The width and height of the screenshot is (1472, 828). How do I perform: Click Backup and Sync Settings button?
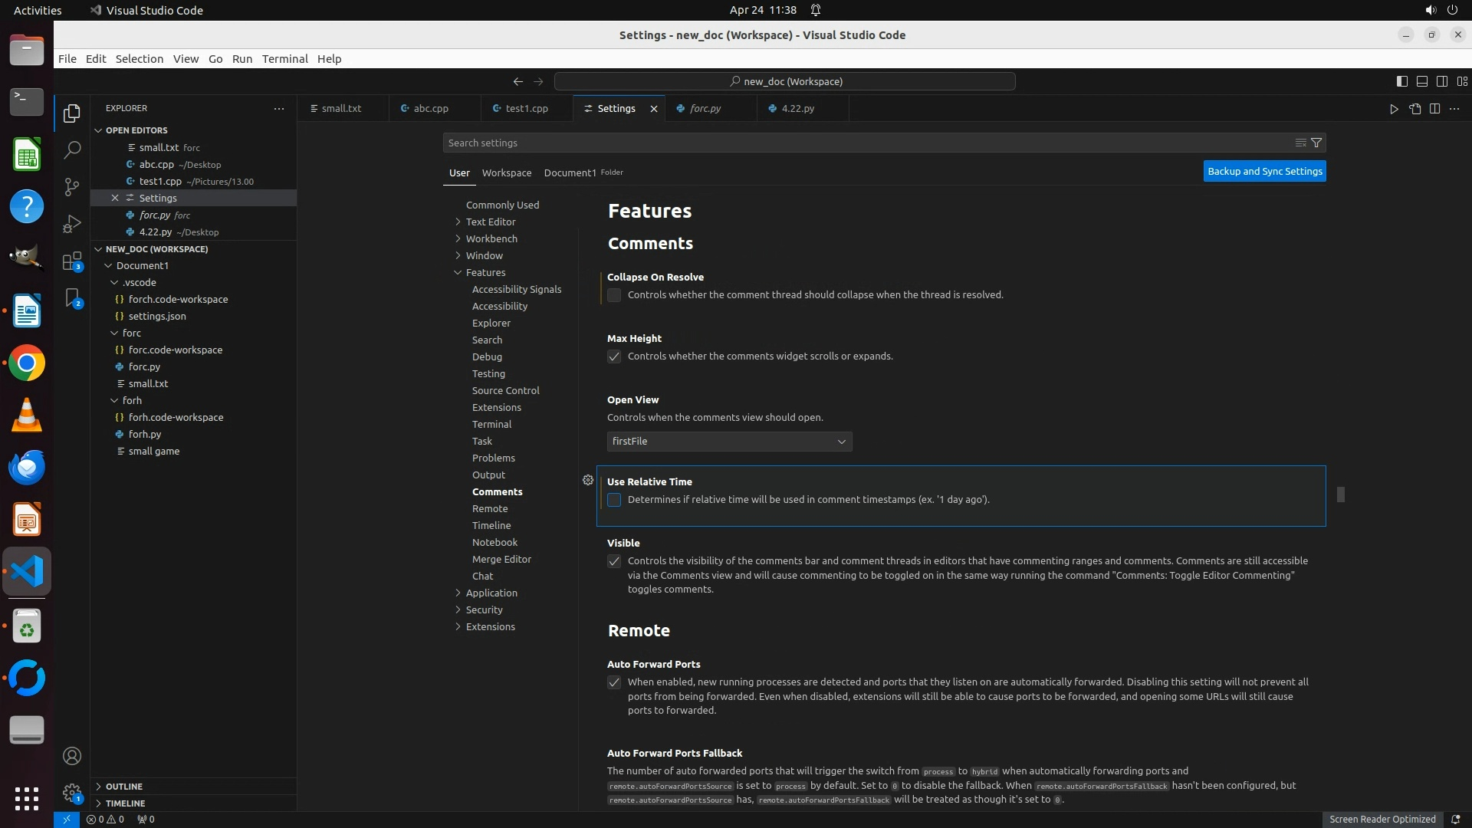pos(1264,172)
